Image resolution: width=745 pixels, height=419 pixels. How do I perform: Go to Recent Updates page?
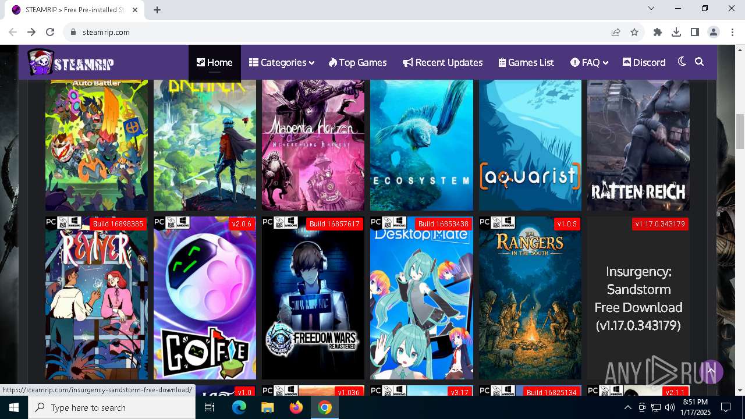click(x=442, y=62)
